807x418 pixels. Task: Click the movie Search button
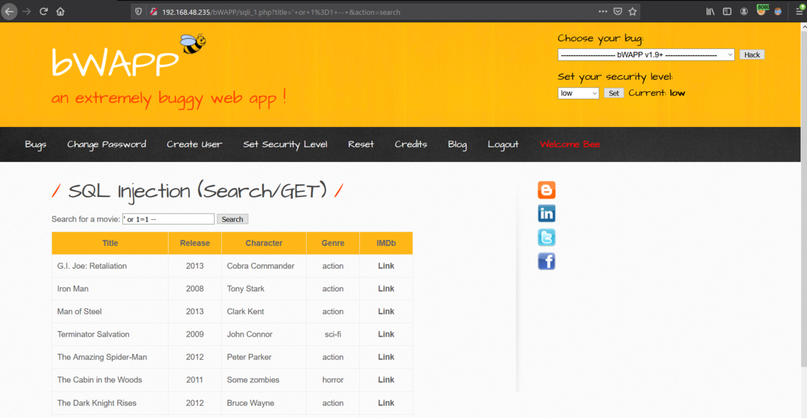click(x=233, y=219)
